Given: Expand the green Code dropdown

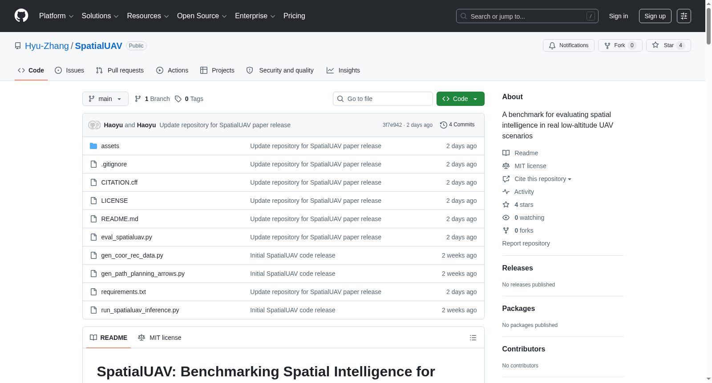Looking at the screenshot, I should [x=460, y=99].
